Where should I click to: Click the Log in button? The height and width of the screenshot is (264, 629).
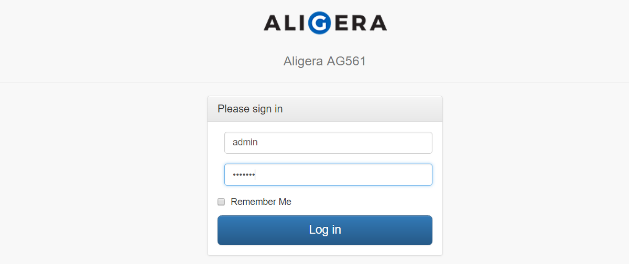coord(325,230)
